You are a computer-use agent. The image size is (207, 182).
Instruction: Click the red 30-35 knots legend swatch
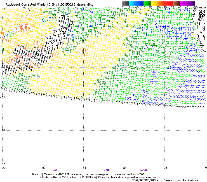coord(169,3)
